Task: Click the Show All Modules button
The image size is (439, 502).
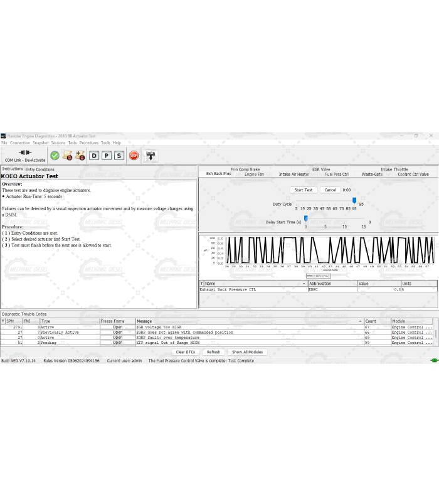Action: tap(247, 352)
